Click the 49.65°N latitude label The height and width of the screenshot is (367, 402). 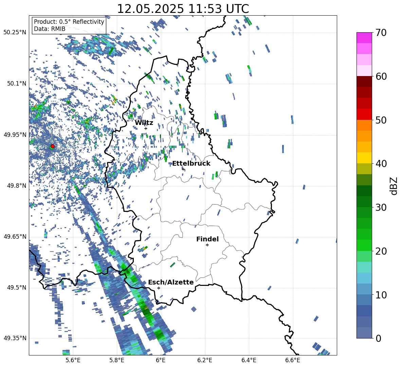[15, 237]
